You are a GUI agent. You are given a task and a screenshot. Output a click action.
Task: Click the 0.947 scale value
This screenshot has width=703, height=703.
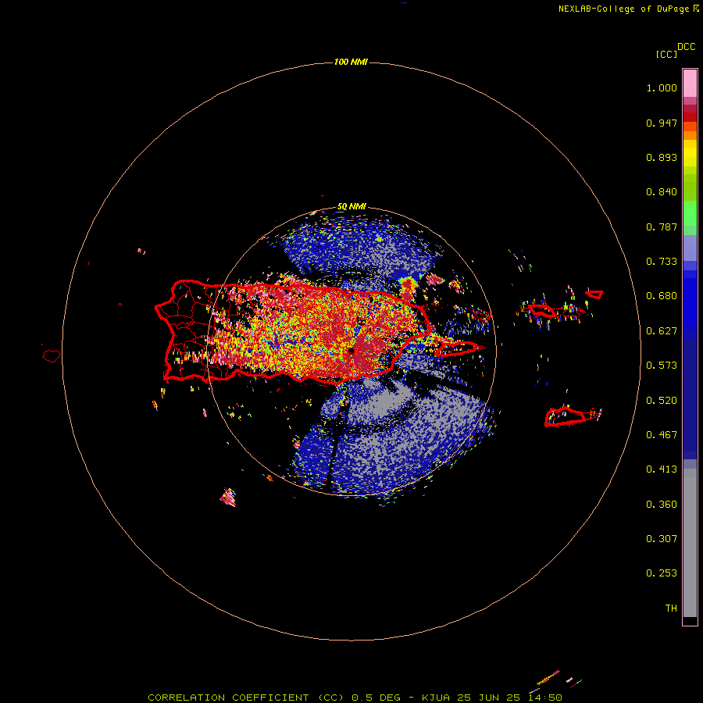click(662, 123)
